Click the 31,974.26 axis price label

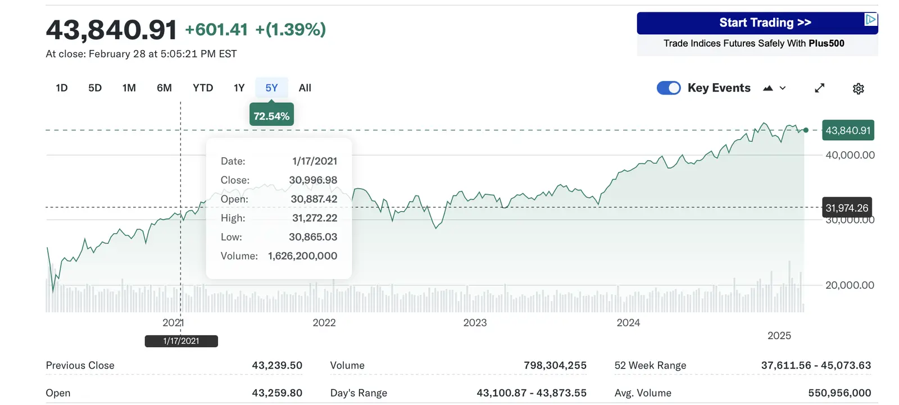847,207
